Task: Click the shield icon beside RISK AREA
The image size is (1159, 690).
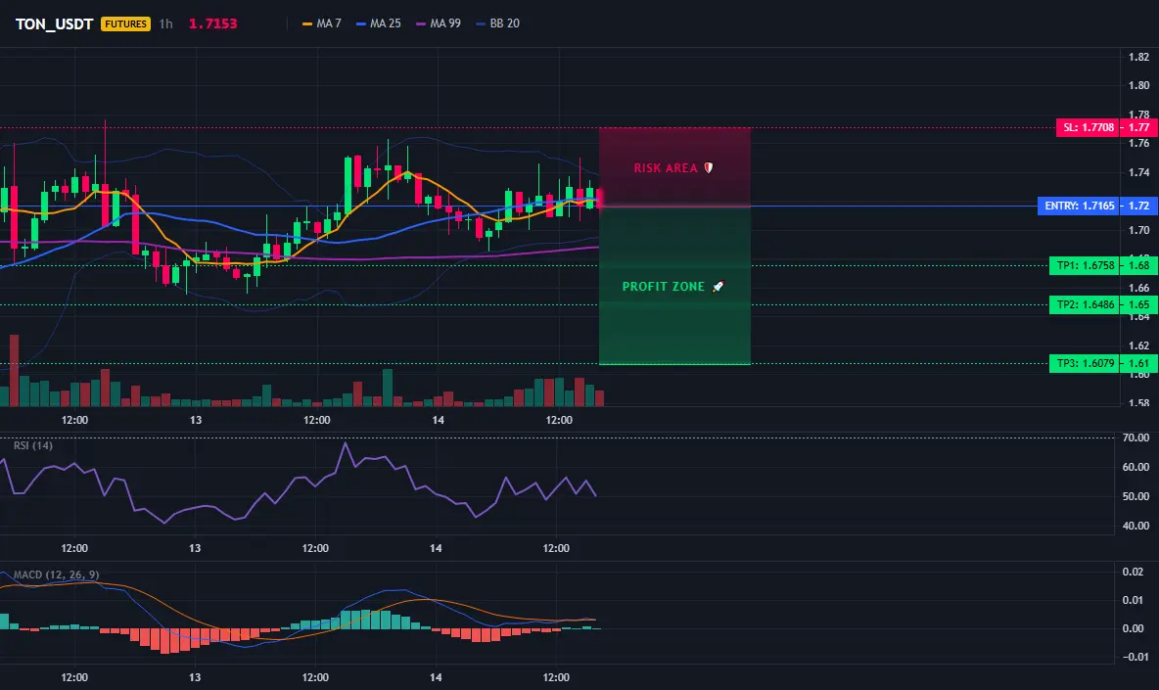Action: coord(708,167)
